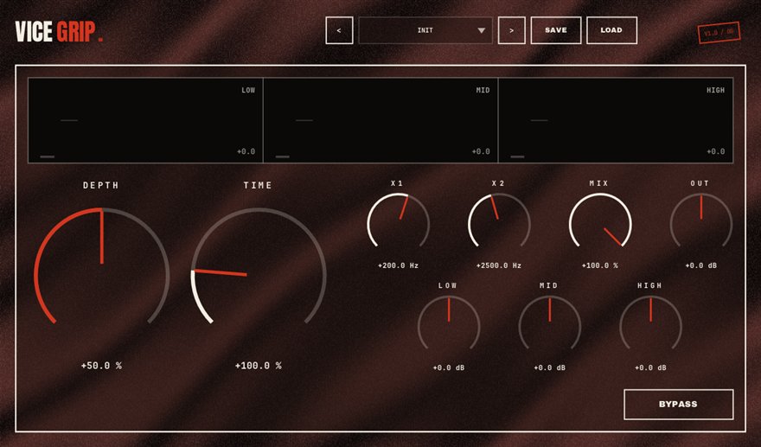761x447 pixels.
Task: Toggle the BYPASS button
Action: point(679,405)
